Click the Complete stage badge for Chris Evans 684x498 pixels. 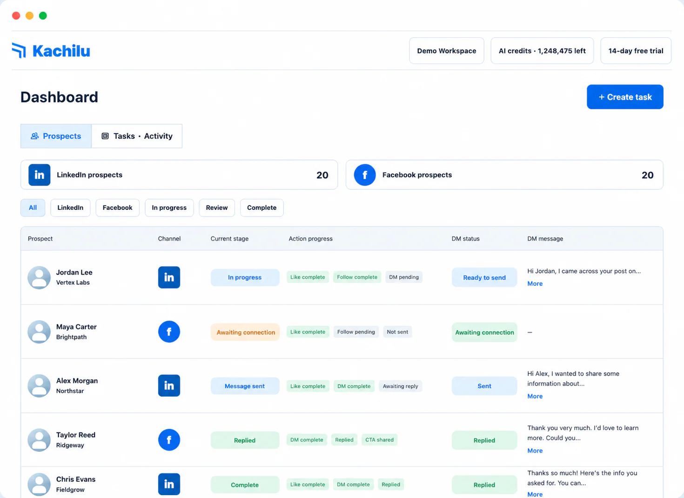coord(245,485)
